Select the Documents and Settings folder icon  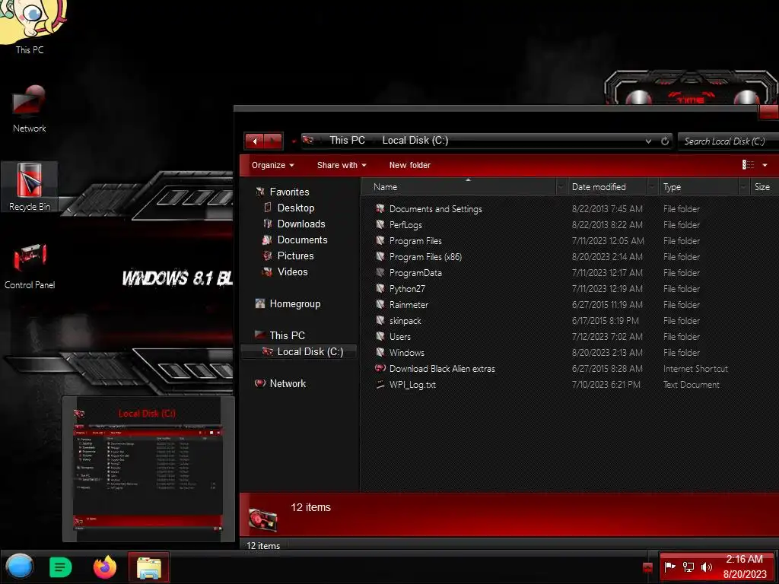click(x=380, y=208)
